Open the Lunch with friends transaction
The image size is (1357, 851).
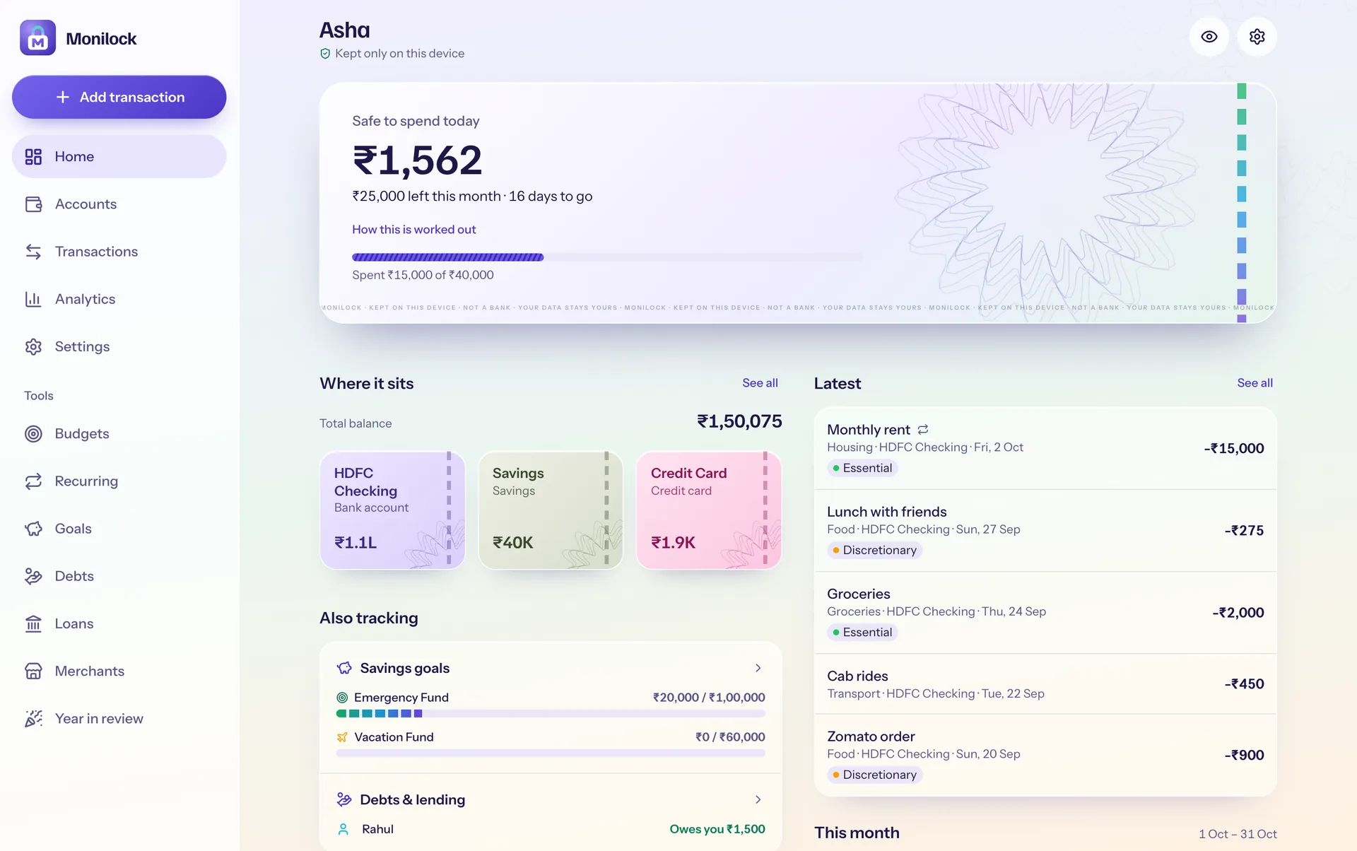click(x=1045, y=531)
